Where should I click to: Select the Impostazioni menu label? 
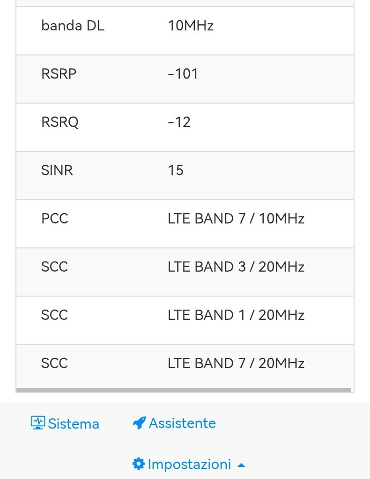(189, 464)
